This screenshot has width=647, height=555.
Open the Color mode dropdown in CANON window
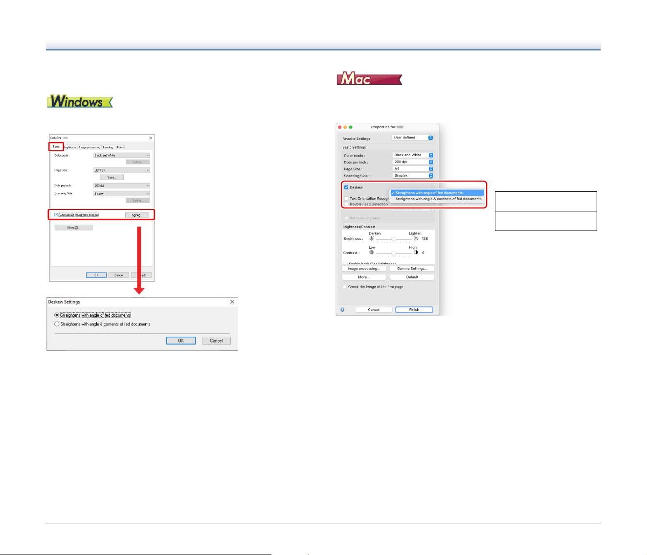point(122,155)
